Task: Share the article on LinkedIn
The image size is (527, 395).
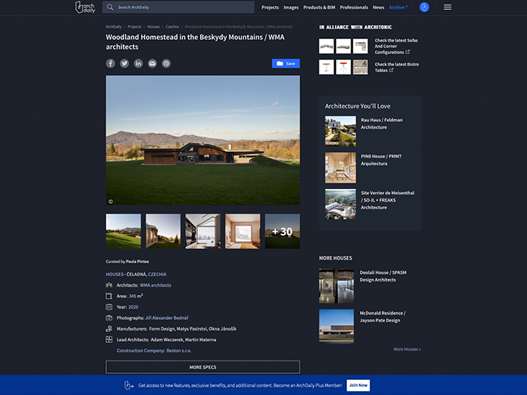Action: tap(138, 63)
